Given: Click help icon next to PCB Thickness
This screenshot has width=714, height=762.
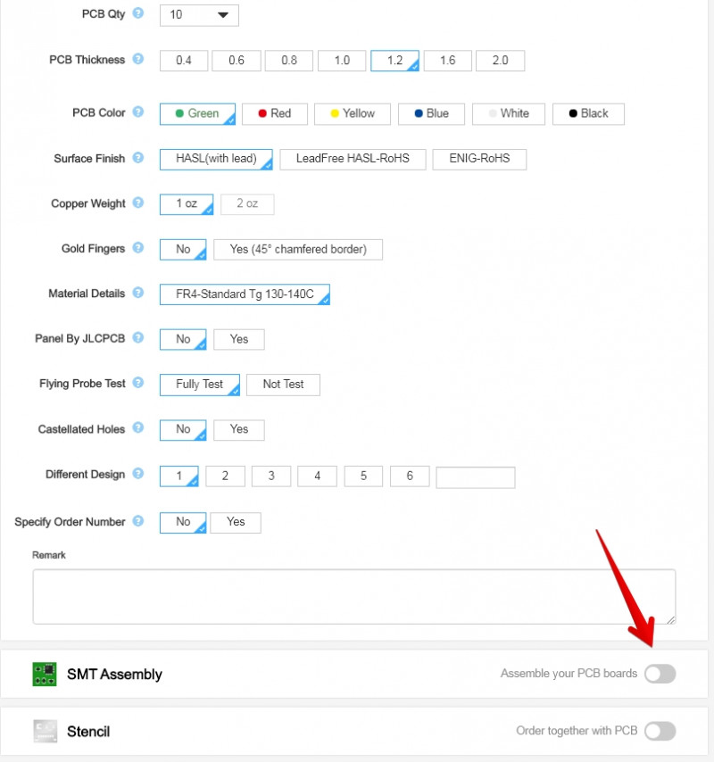Looking at the screenshot, I should (x=137, y=59).
